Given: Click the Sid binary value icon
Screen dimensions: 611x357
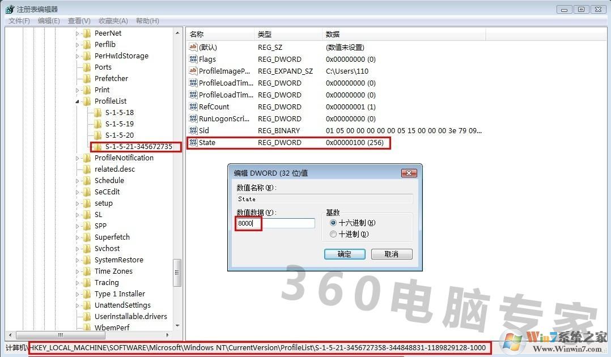Looking at the screenshot, I should click(x=193, y=130).
